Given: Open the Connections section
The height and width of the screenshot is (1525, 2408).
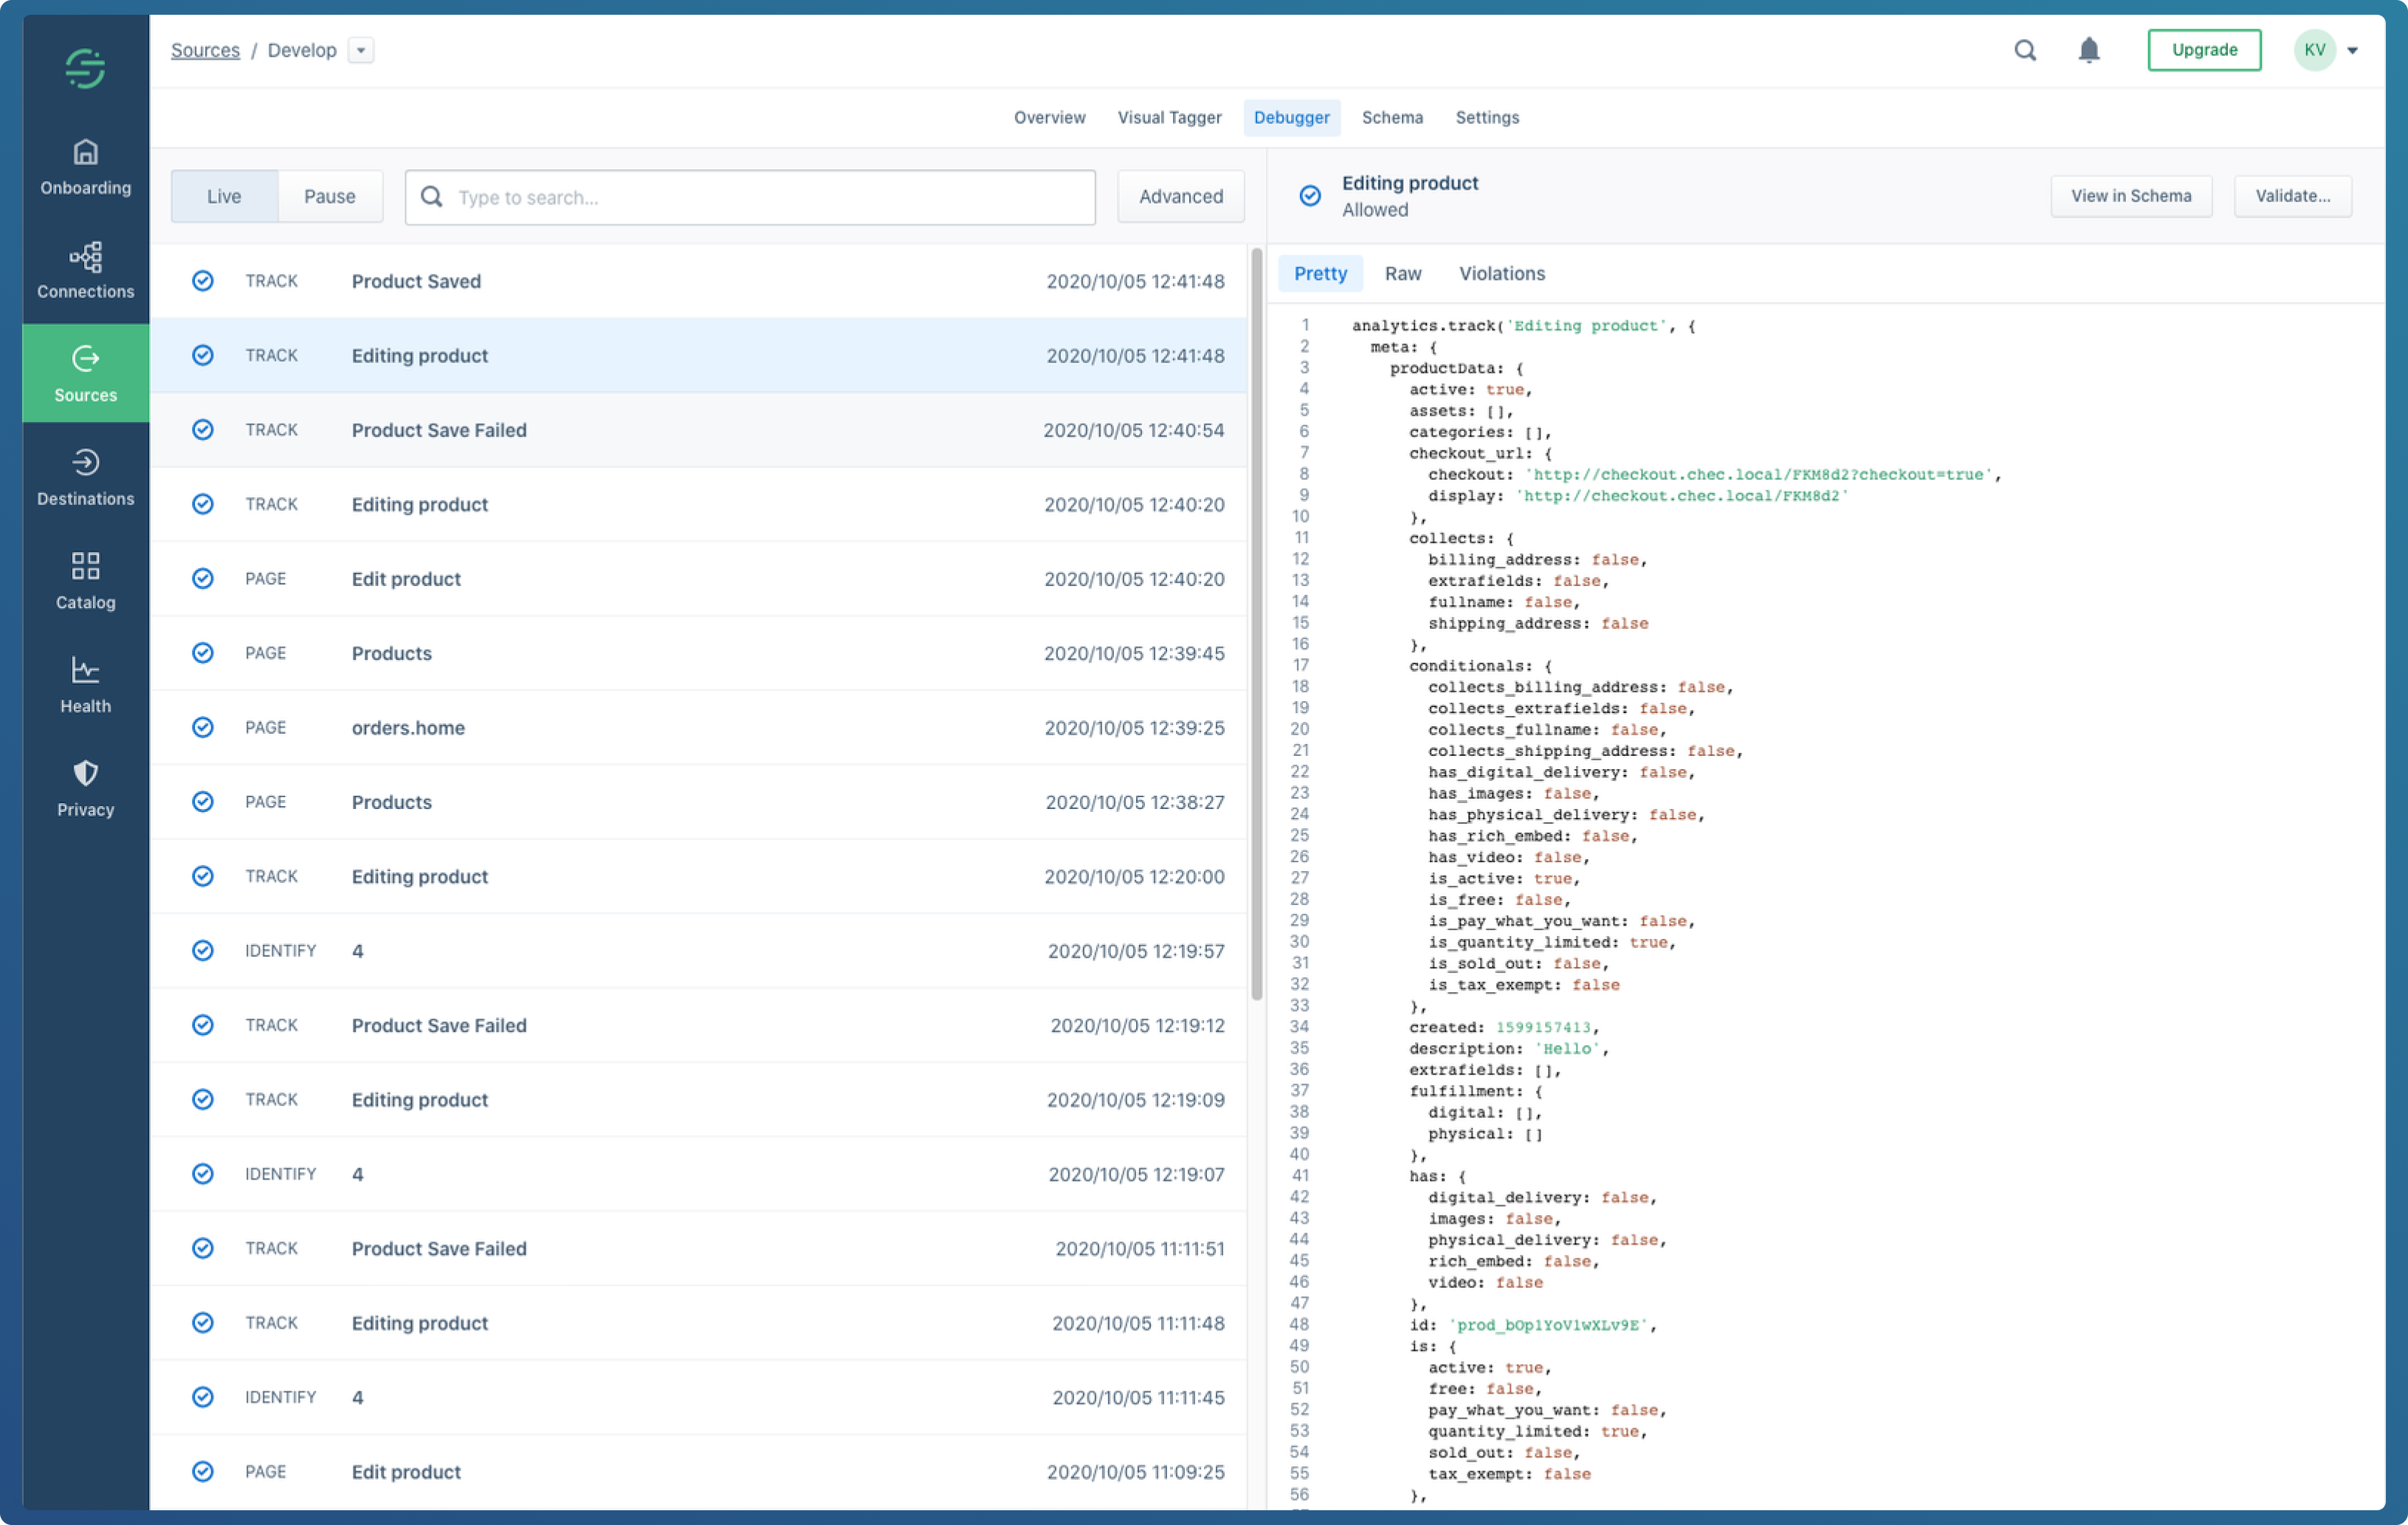Looking at the screenshot, I should pos(85,270).
